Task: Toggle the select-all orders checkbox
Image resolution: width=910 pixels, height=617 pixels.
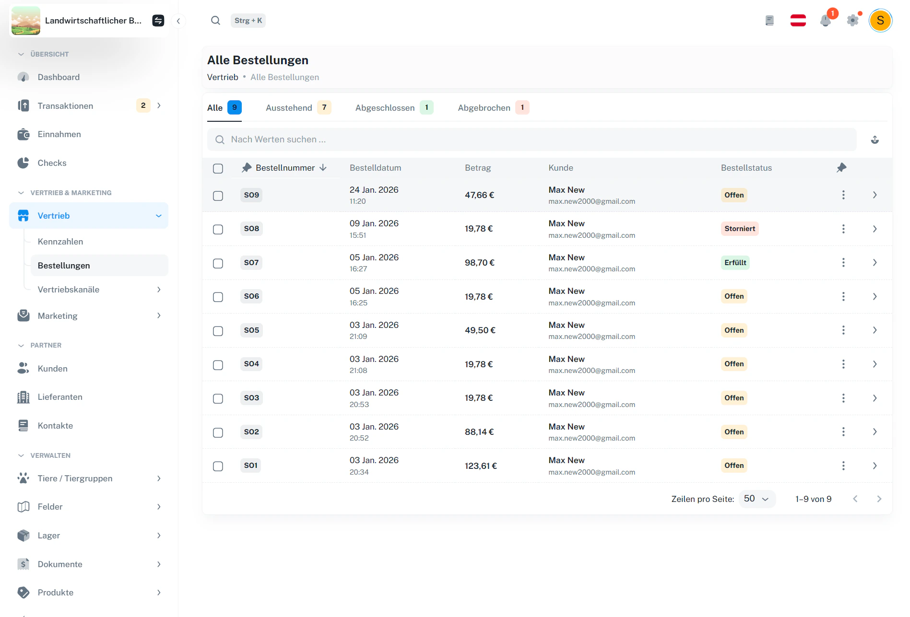Action: (x=218, y=168)
